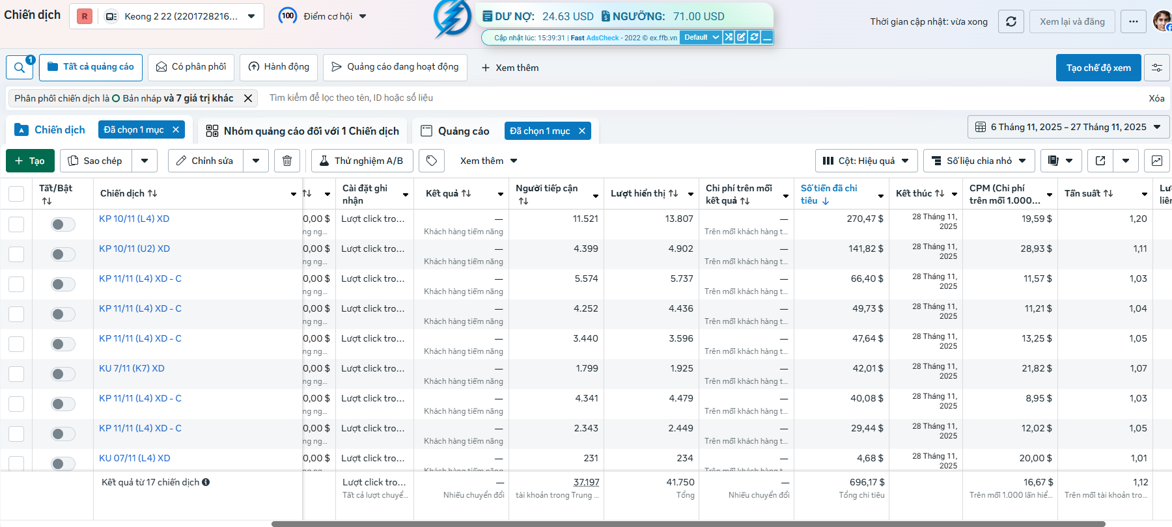Click the filter search input field
This screenshot has height=527, width=1172.
coord(703,98)
